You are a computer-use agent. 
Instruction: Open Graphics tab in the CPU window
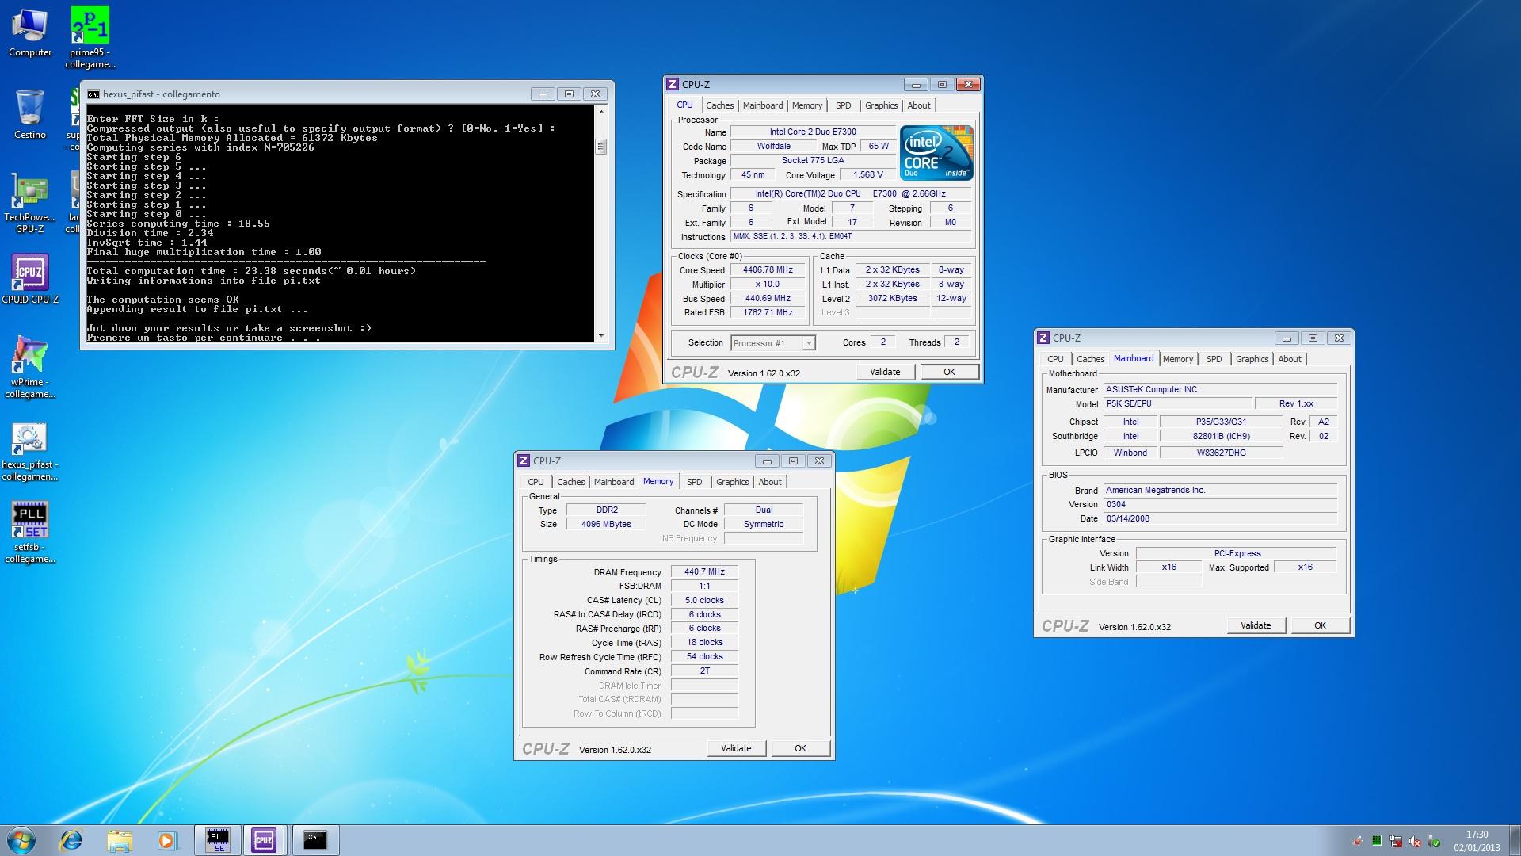pos(882,105)
